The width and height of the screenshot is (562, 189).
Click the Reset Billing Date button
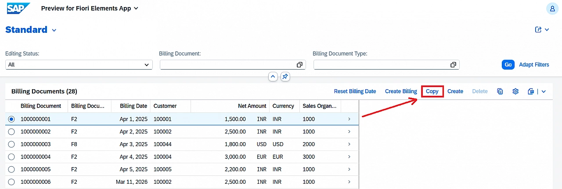pos(355,91)
